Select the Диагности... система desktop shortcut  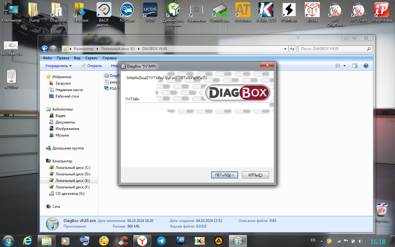click(x=173, y=14)
